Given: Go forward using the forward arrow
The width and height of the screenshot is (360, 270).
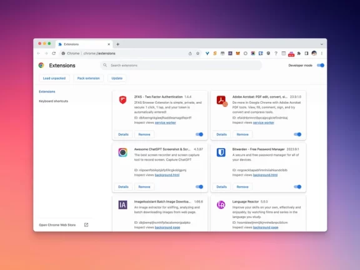Looking at the screenshot, I should (46, 54).
